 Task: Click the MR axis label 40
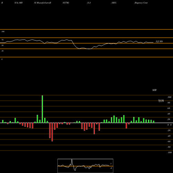coord(169,114)
